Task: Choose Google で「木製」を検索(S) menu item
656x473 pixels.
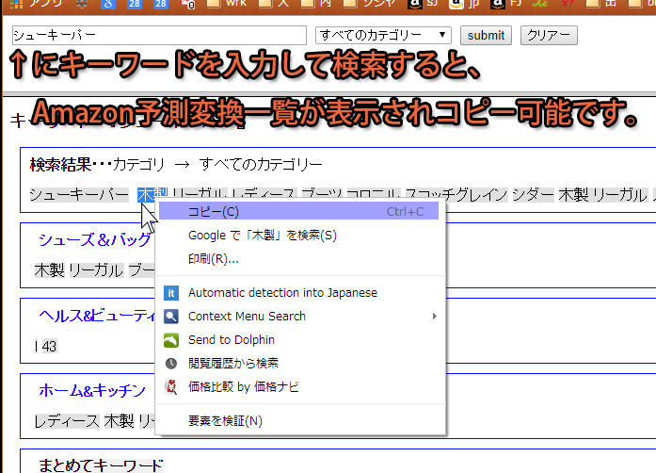Action: coord(298,236)
